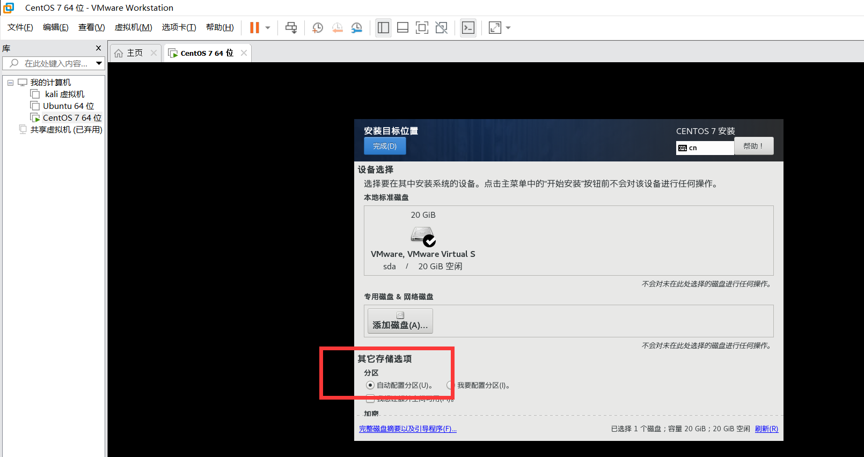864x457 pixels.
Task: Select 共享虚拟机 (已弃用) in the library
Action: click(x=67, y=129)
